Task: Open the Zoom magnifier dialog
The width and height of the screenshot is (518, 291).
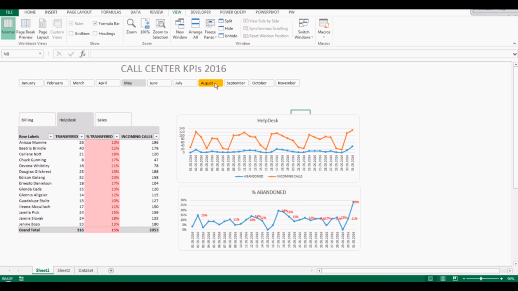Action: click(131, 26)
